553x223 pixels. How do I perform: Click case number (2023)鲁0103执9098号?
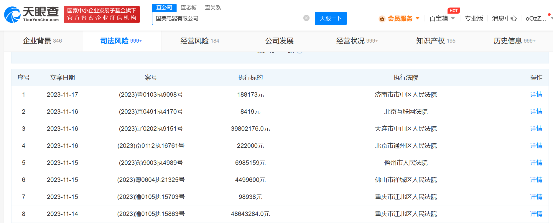pyautogui.click(x=151, y=95)
